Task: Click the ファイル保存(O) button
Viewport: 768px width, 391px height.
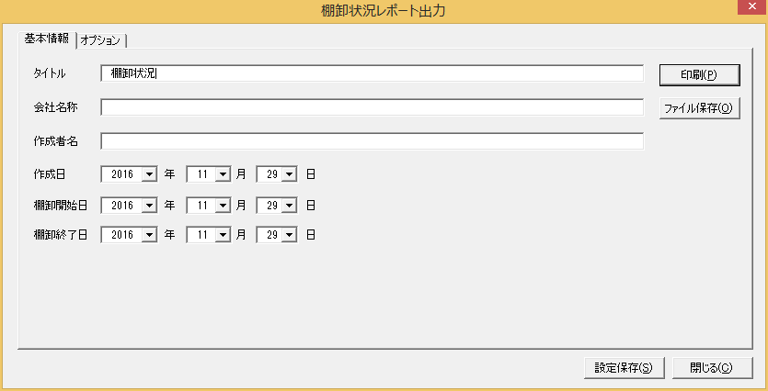Action: (699, 108)
